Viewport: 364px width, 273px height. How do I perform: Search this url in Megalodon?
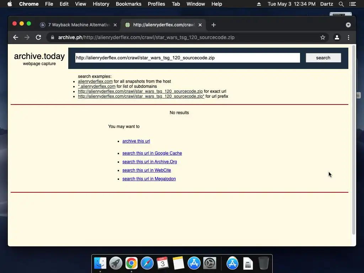[x=149, y=179]
